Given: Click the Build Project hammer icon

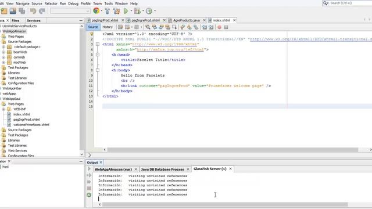Looking at the screenshot, I should (107, 11).
